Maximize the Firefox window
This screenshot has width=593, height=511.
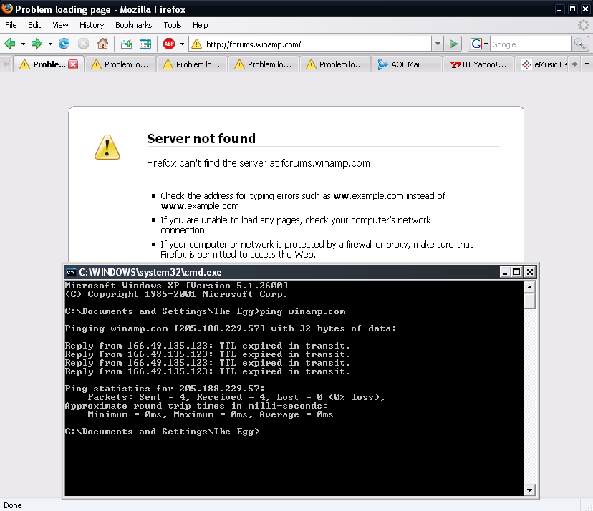coord(572,9)
